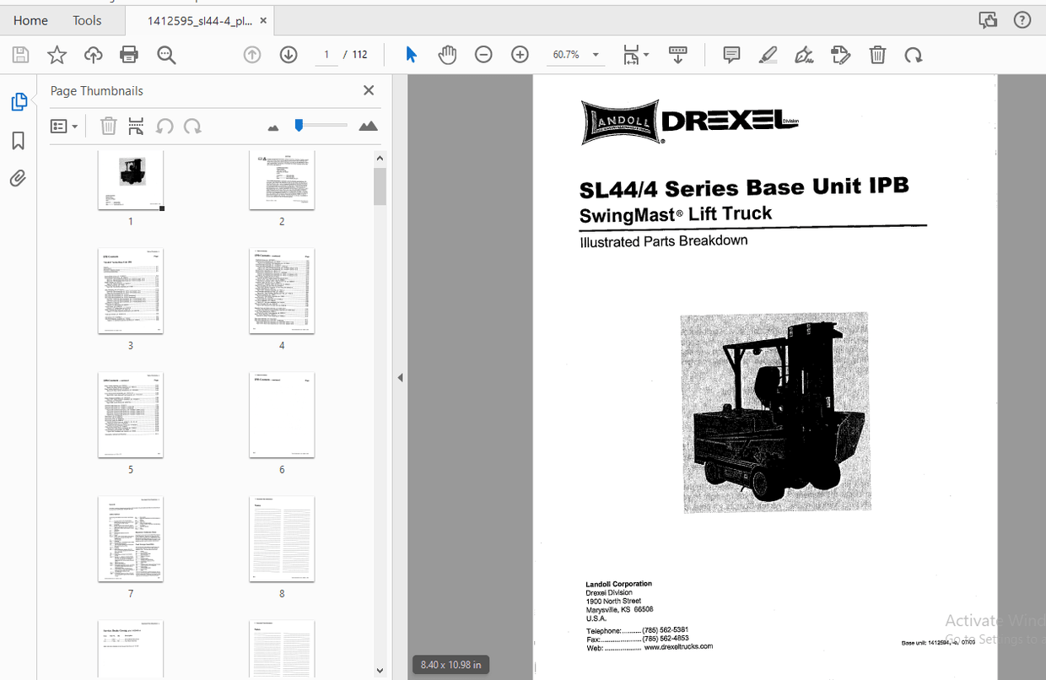Screen dimensions: 1046x680
Task: Rotate the current page
Action: (x=914, y=54)
